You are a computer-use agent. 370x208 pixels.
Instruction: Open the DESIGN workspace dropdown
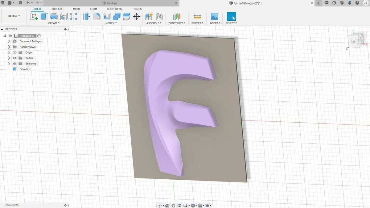tap(14, 16)
